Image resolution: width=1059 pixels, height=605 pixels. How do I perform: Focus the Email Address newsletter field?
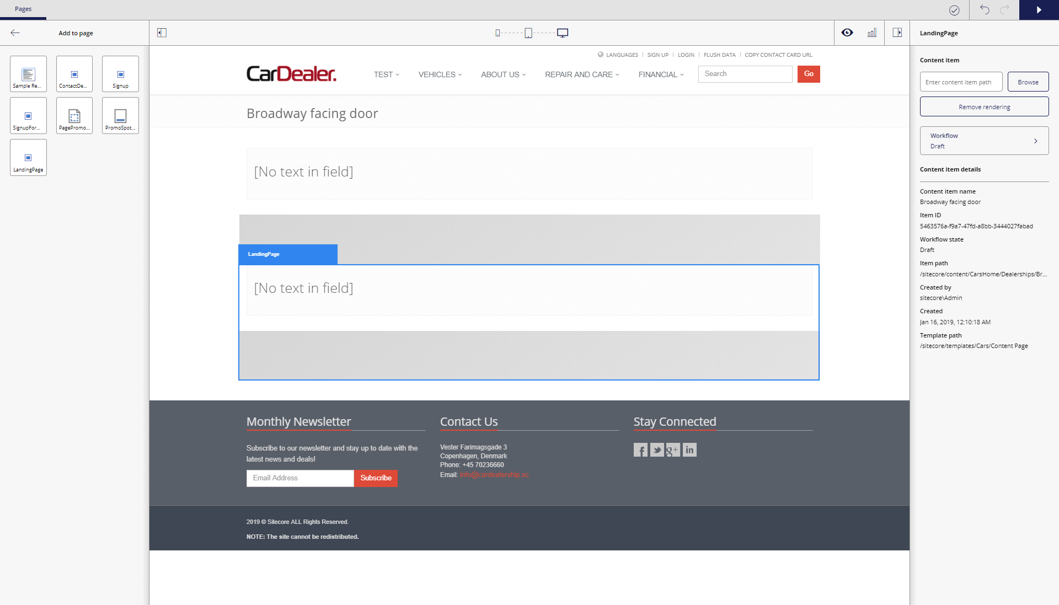[300, 478]
